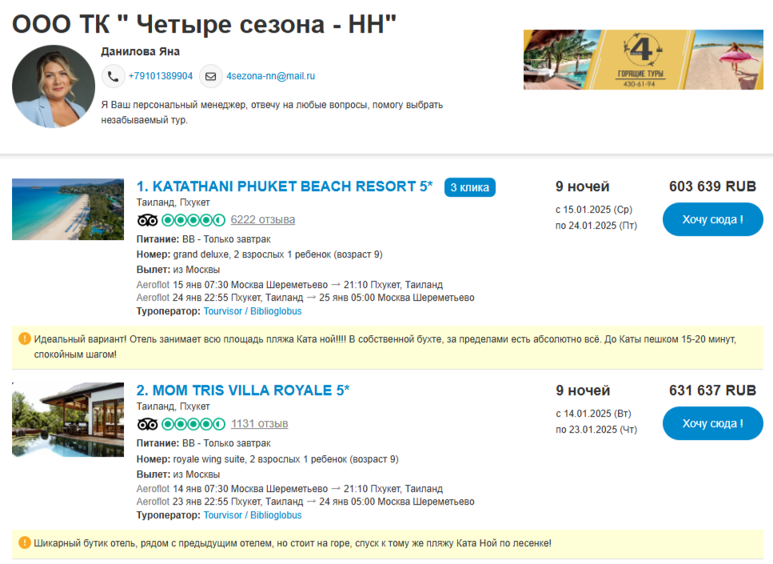Click the TripAdvisor owl icon for Mom Tris Villa
The width and height of the screenshot is (773, 564).
[147, 424]
